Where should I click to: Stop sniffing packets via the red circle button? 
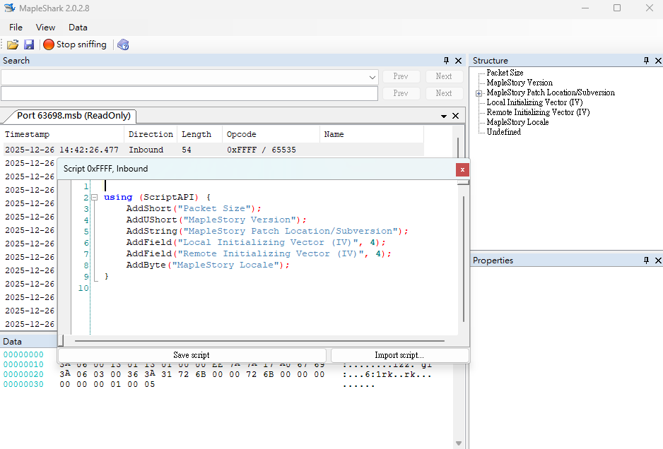tap(75, 44)
